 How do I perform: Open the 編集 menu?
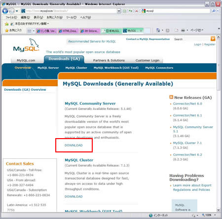tap(25, 17)
